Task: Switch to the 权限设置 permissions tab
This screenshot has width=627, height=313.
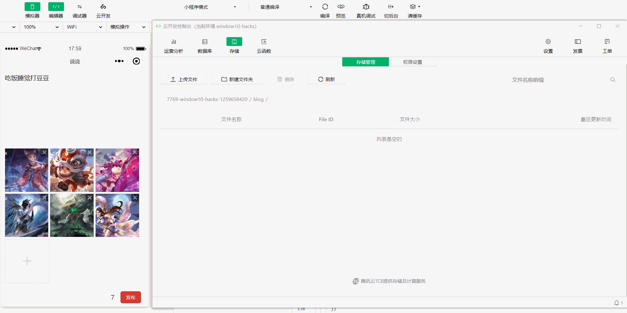Action: tap(413, 62)
